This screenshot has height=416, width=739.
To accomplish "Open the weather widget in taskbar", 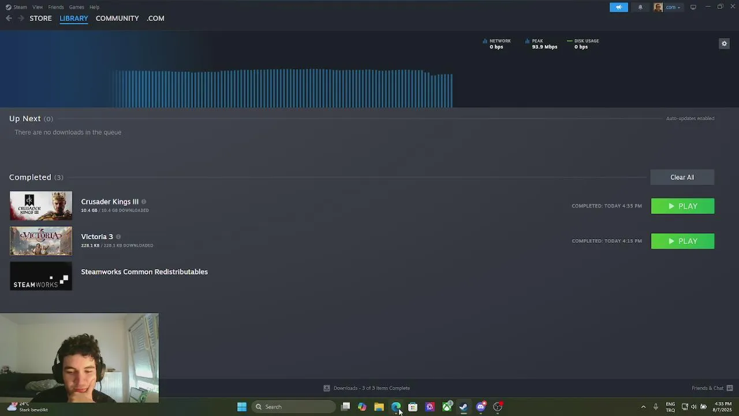I will click(x=27, y=407).
